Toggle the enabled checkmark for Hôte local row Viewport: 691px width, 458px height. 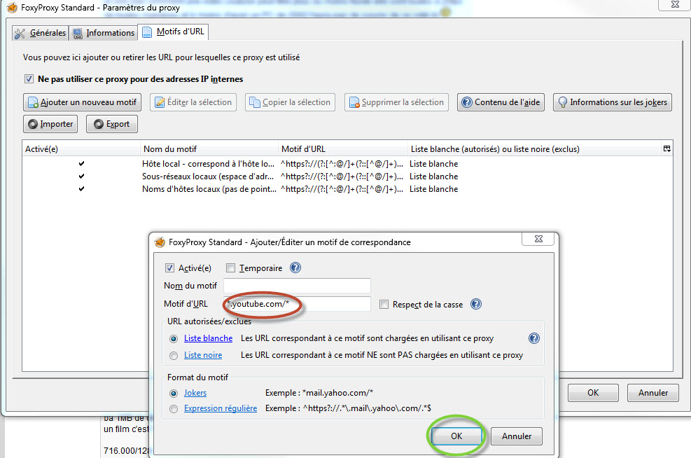tap(81, 164)
